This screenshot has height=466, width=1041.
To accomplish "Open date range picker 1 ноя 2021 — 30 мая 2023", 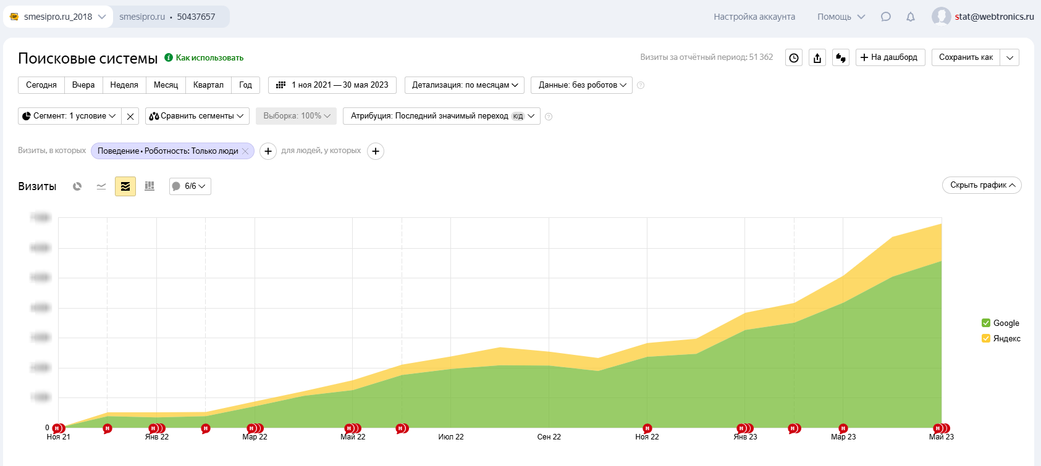I will pos(332,85).
